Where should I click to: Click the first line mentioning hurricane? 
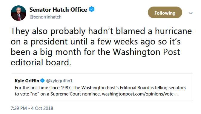[101, 31]
